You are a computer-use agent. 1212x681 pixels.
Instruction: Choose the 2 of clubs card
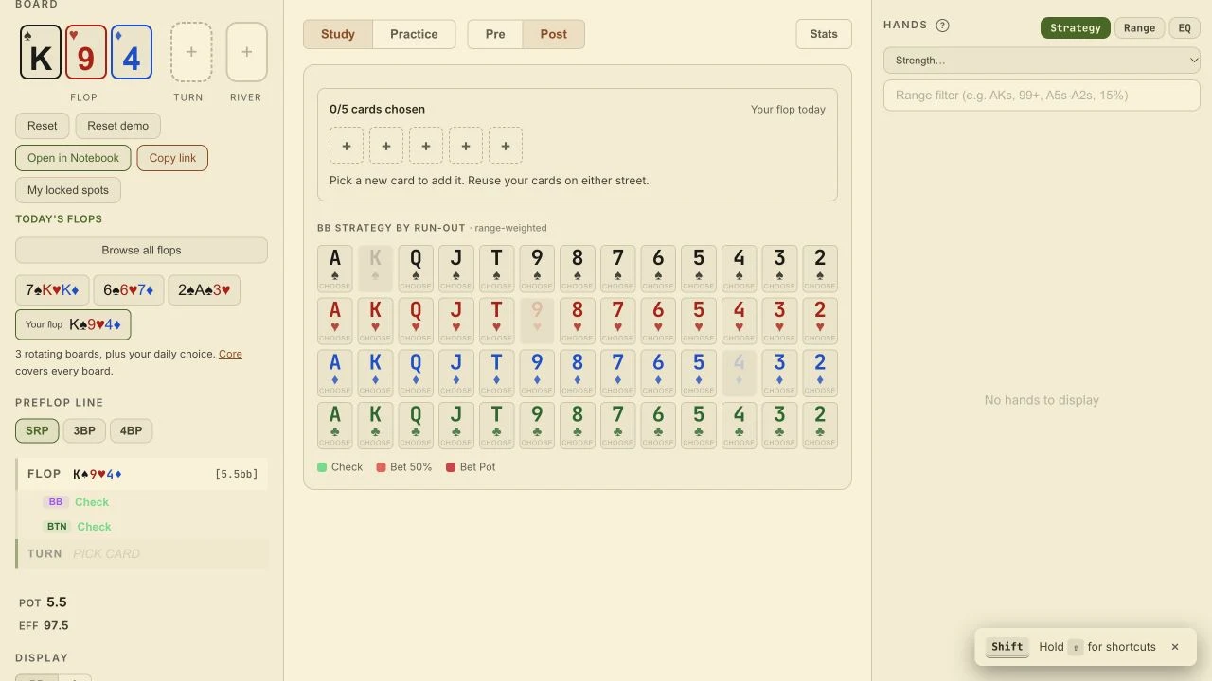coord(820,425)
